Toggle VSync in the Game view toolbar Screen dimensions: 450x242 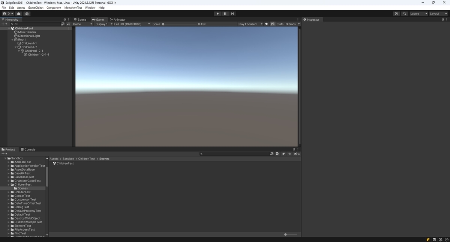272,24
